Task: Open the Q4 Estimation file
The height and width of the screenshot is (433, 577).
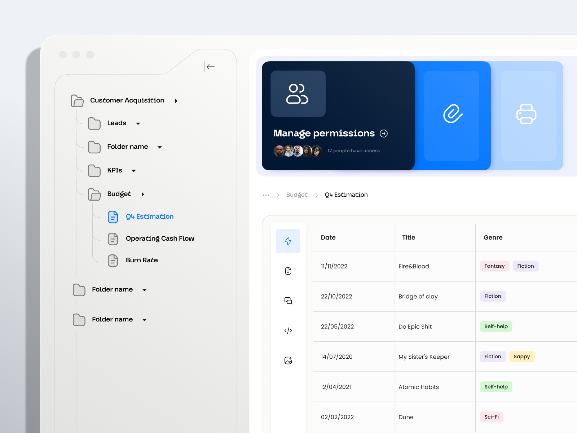Action: pyautogui.click(x=150, y=216)
